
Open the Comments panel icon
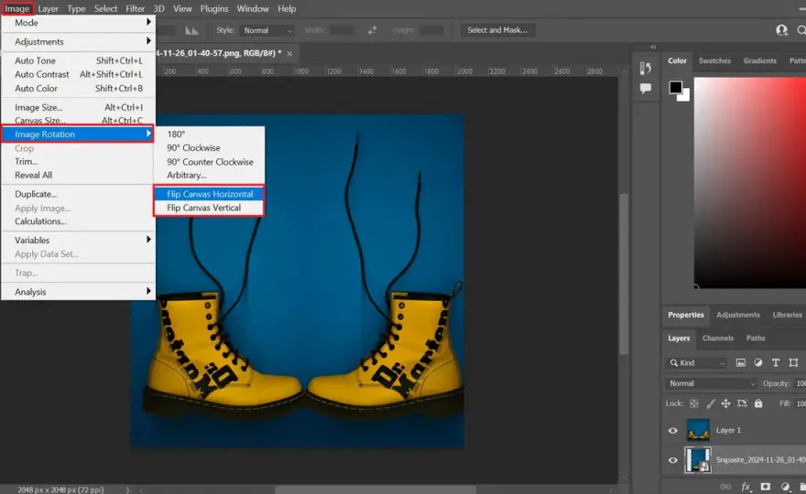pos(645,89)
